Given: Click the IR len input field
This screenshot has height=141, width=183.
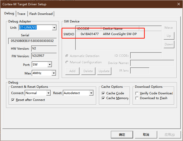Looking at the screenshot, I should (140, 71).
